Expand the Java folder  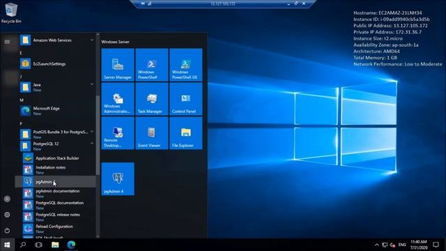pos(55,87)
